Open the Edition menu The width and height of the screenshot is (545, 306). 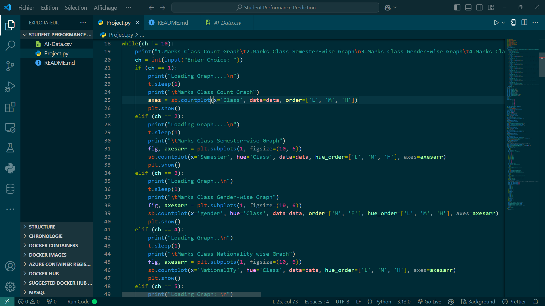(49, 8)
